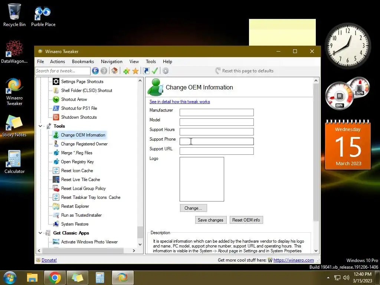Select Open Registry Key item
The height and width of the screenshot is (285, 380).
[77, 162]
